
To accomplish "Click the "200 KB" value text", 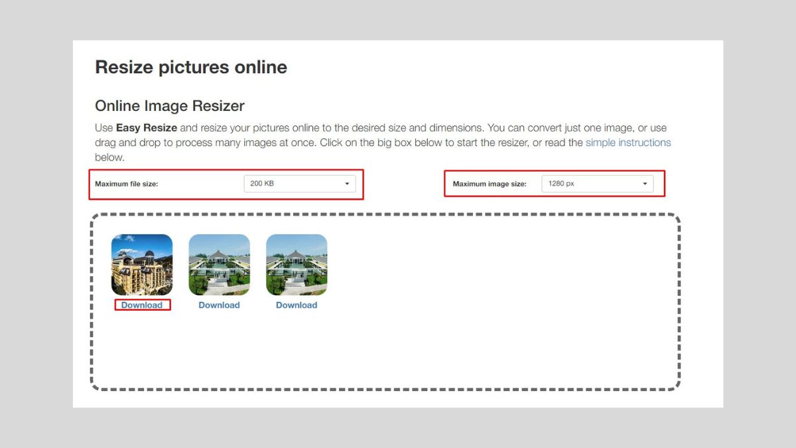I will coord(262,184).
